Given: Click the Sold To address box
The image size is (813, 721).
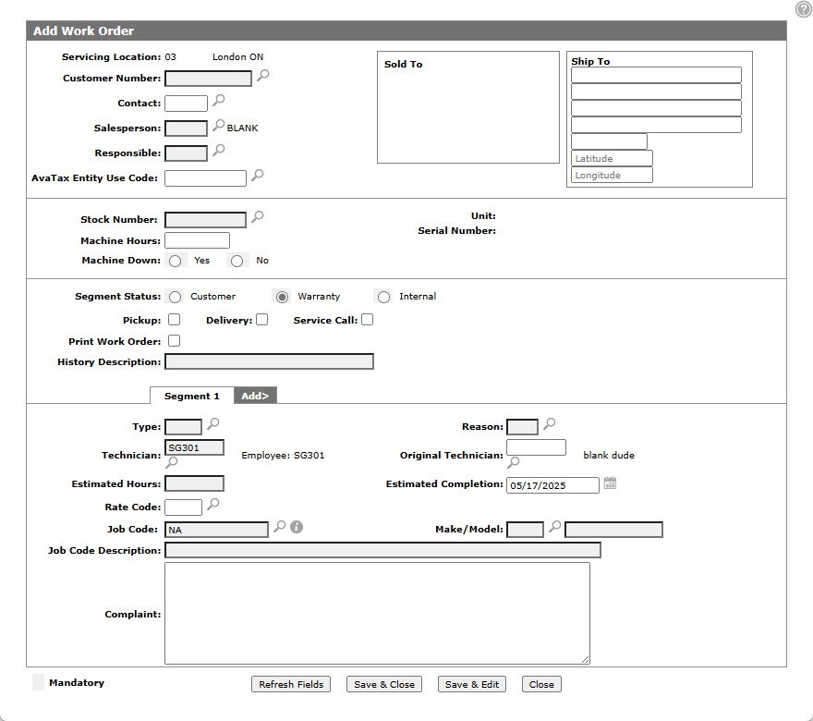Looking at the screenshot, I should pos(468,107).
